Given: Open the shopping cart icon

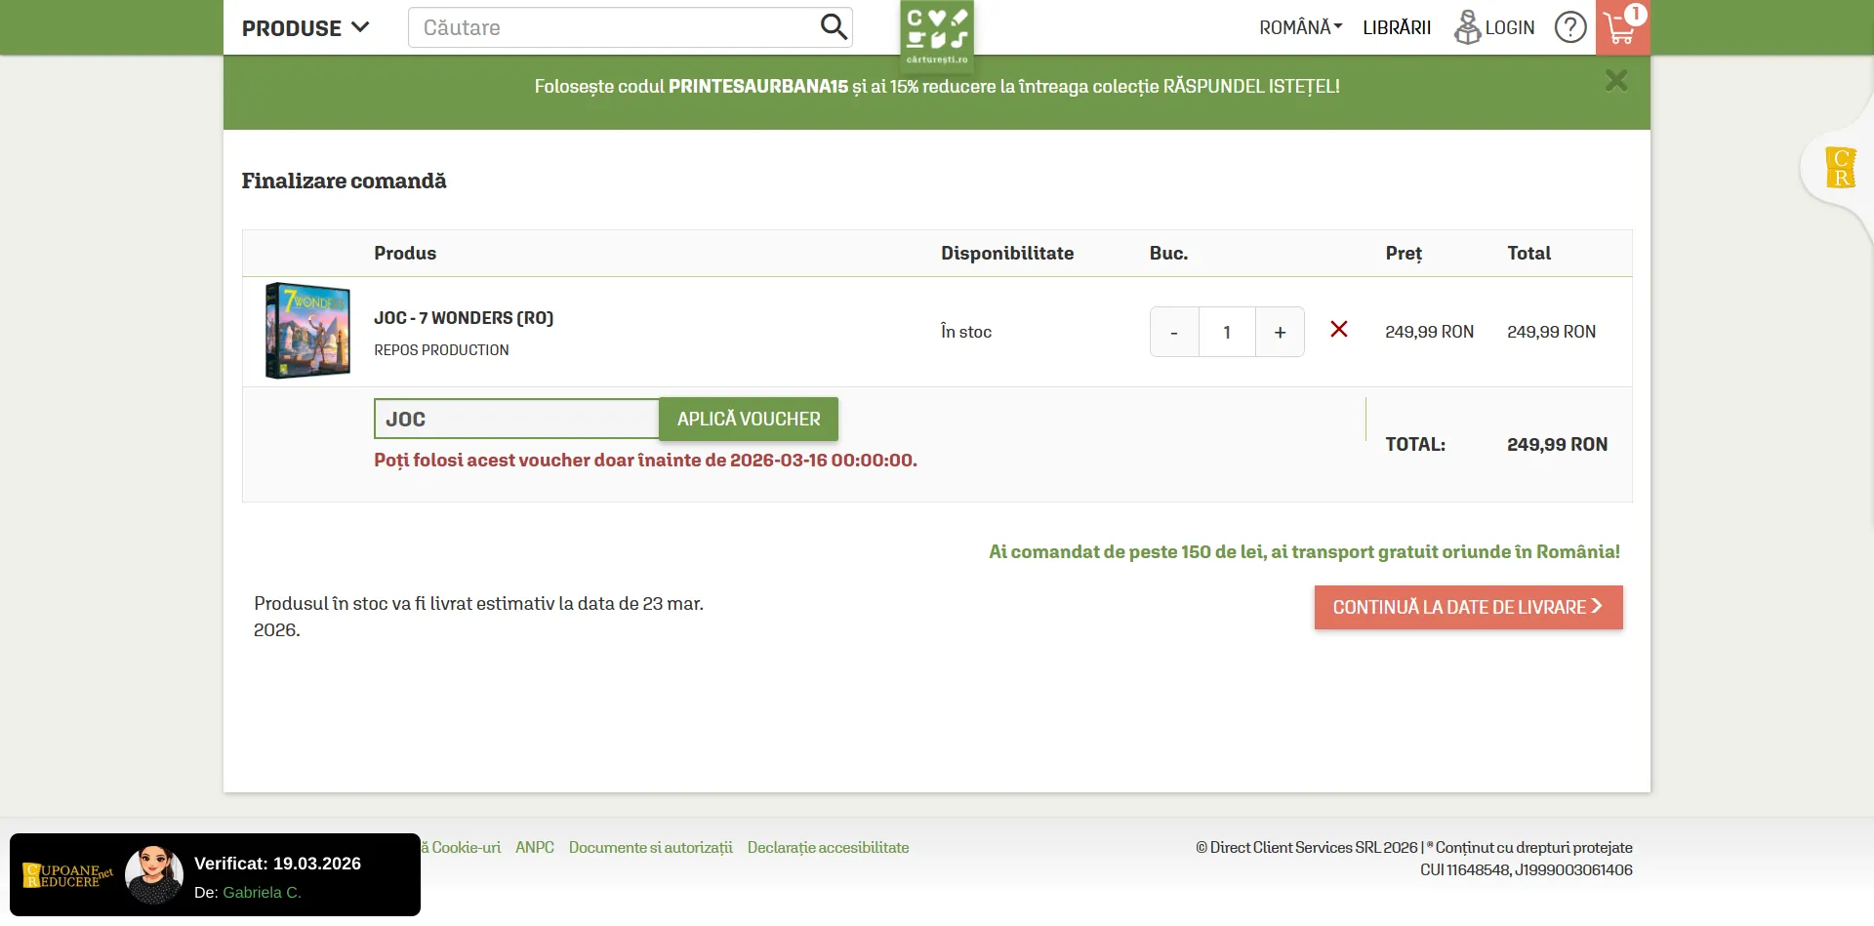Looking at the screenshot, I should click(1621, 28).
